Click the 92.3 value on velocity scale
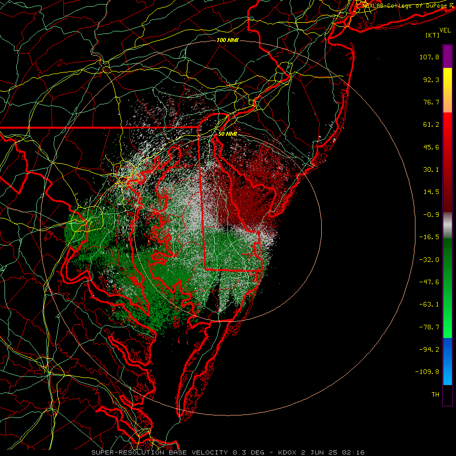This screenshot has height=456, width=456. [x=431, y=80]
